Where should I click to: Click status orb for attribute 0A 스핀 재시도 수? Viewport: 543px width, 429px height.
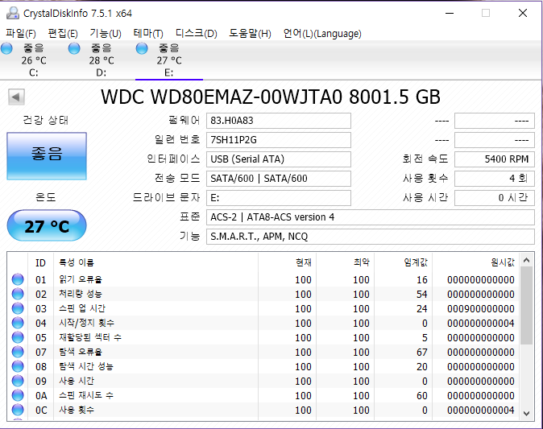[x=18, y=395]
